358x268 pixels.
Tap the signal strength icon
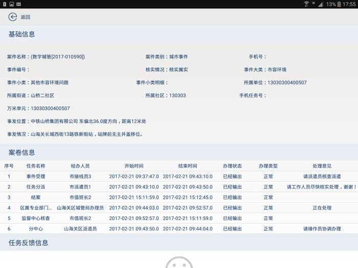(x=321, y=4)
